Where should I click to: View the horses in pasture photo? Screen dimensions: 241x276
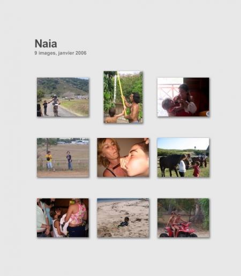[x=183, y=157]
